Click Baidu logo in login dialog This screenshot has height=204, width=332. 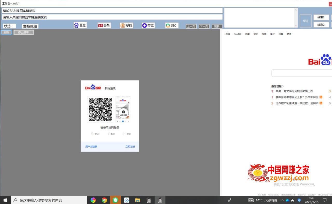(93, 88)
